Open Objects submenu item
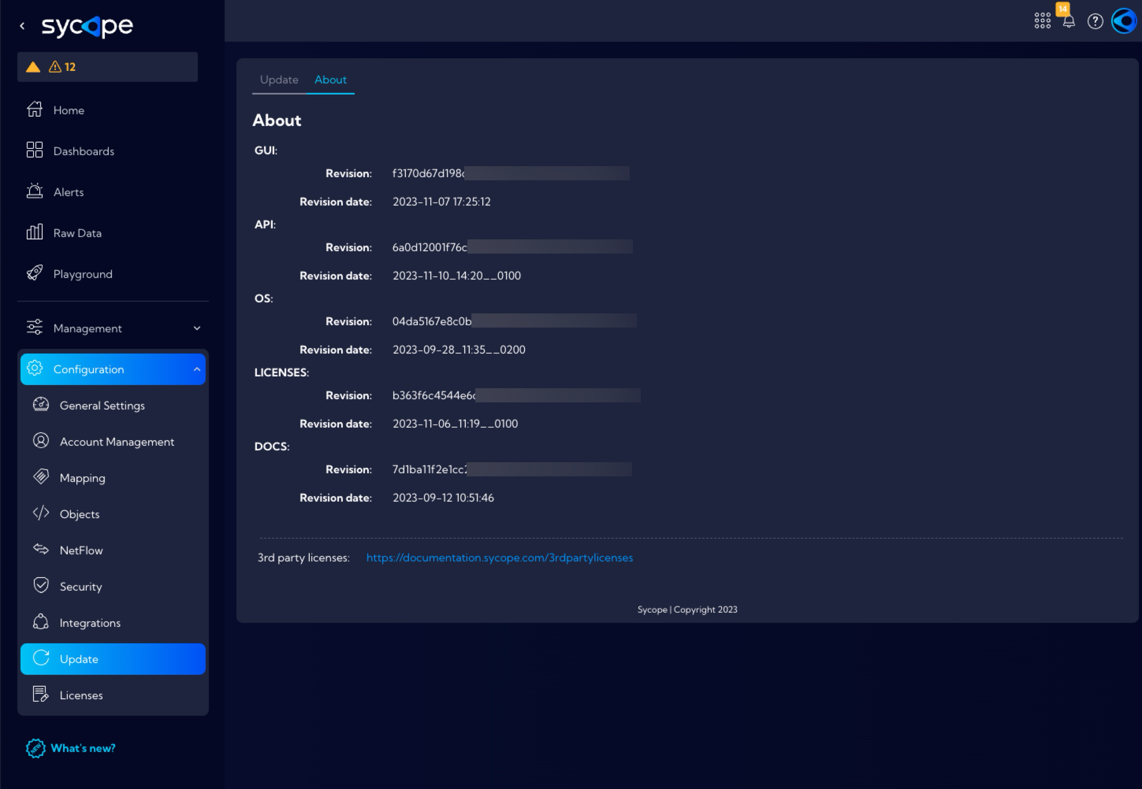The image size is (1142, 789). click(x=79, y=514)
